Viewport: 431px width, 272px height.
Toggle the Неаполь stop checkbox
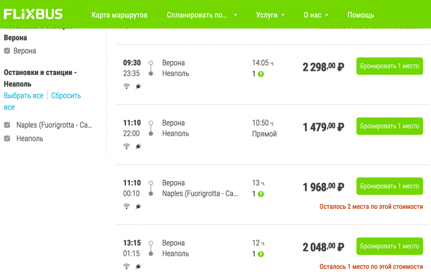pyautogui.click(x=7, y=139)
